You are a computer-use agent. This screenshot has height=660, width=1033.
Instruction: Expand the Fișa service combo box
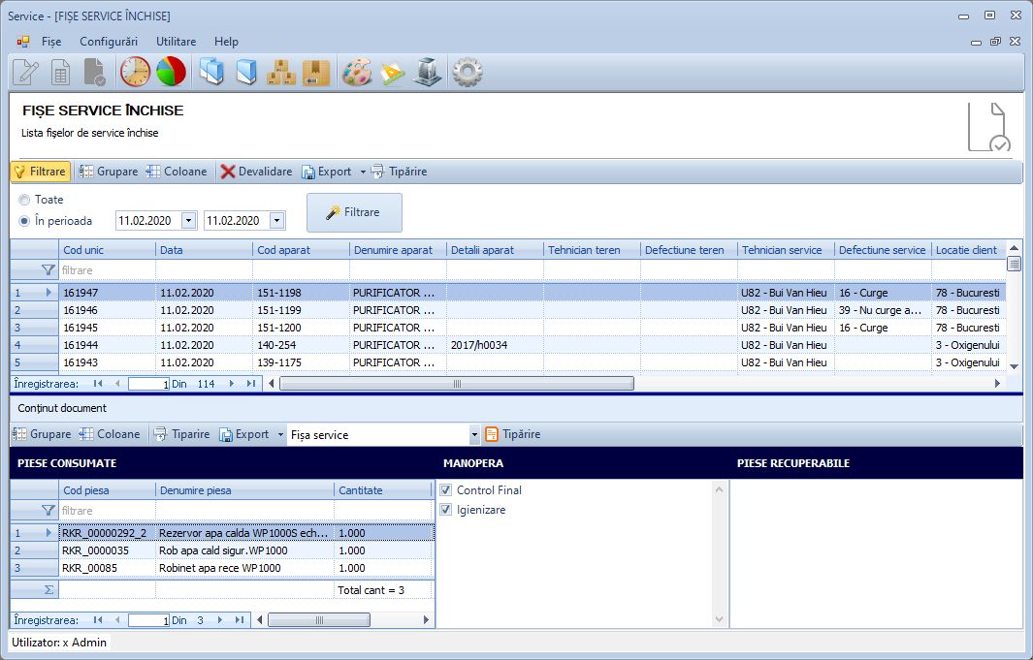pos(474,435)
